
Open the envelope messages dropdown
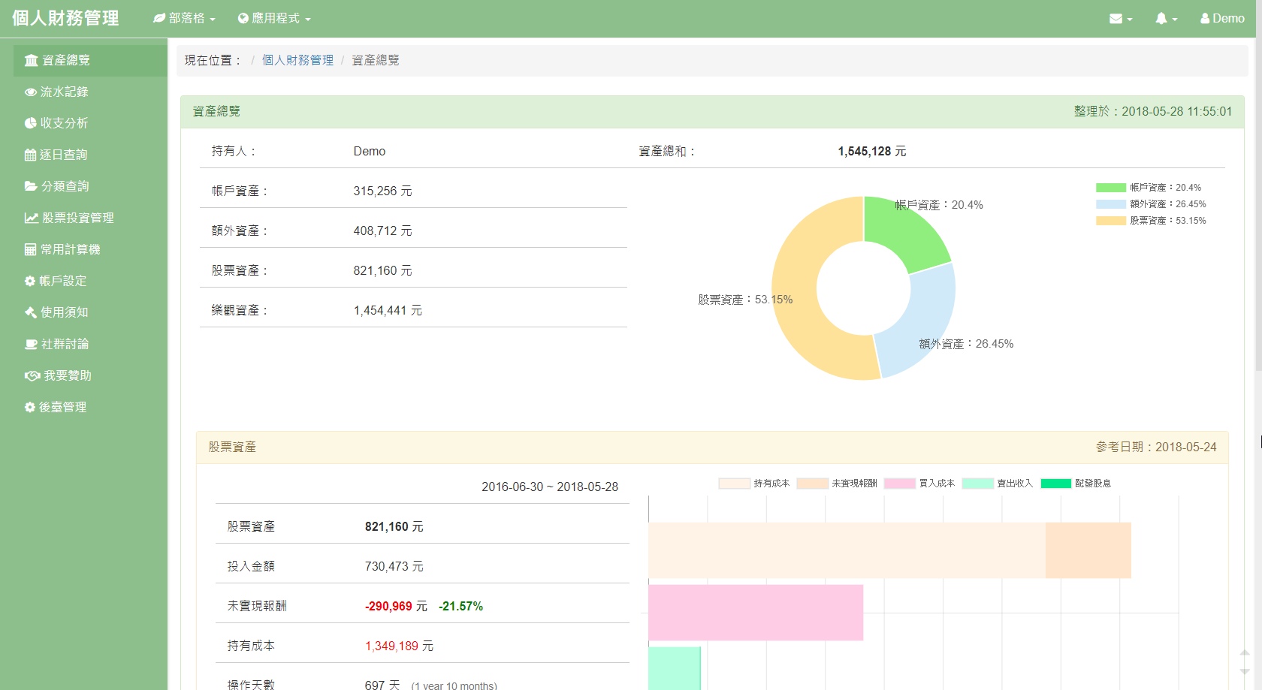coord(1120,19)
